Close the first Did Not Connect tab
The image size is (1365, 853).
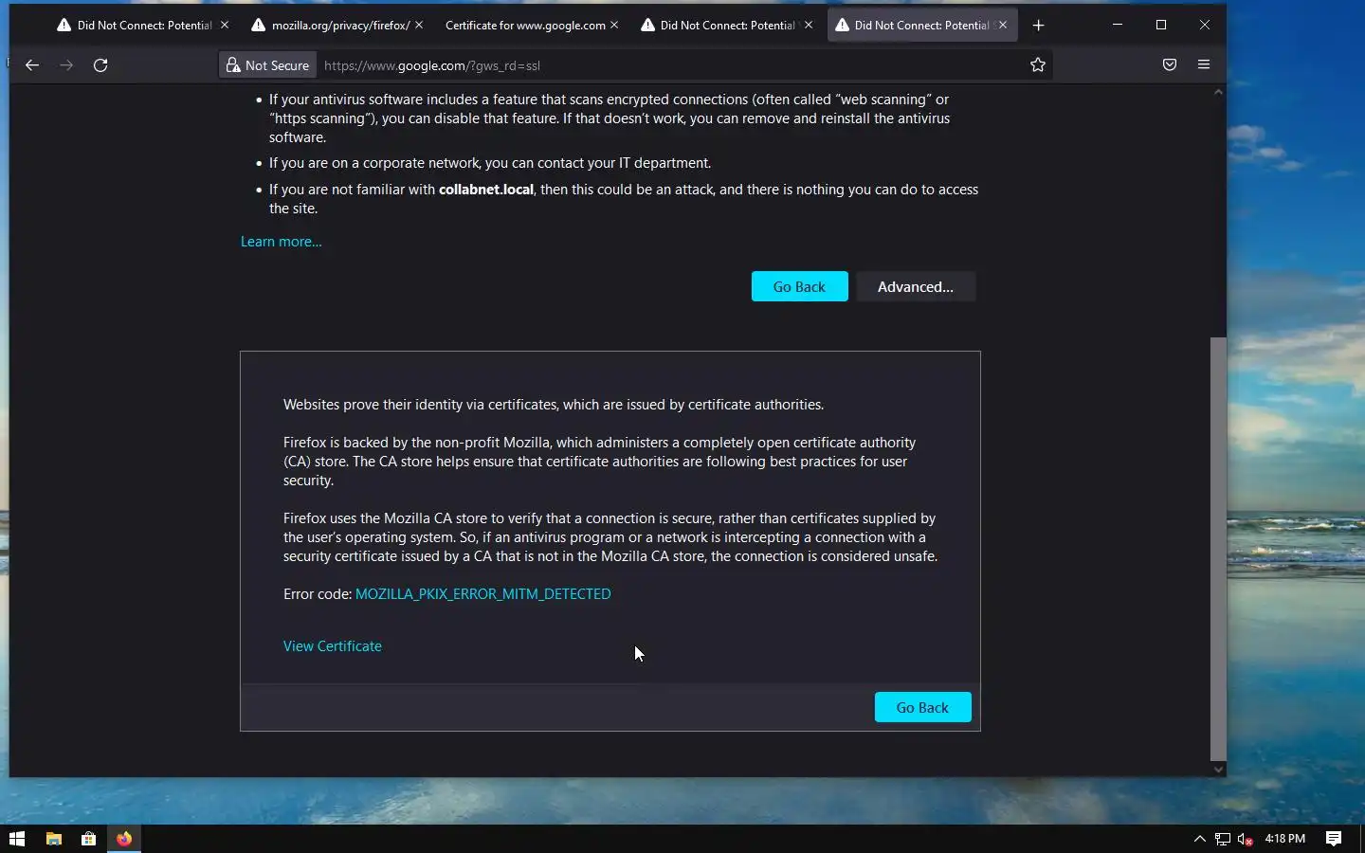click(x=225, y=26)
